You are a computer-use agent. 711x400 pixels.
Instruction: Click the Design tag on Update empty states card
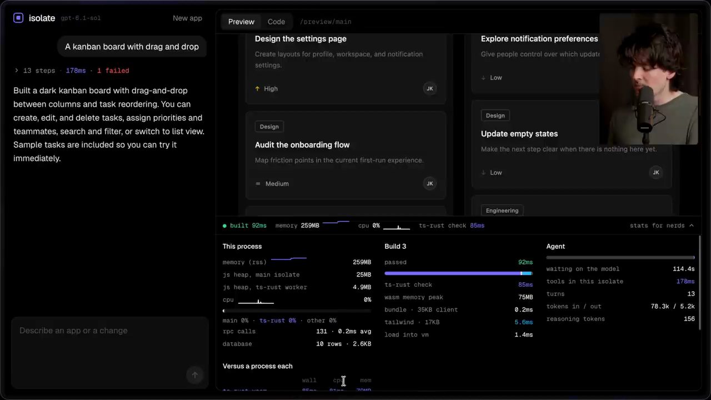coord(495,116)
